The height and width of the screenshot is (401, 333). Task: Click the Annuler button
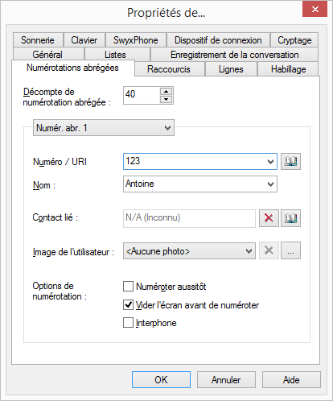[226, 380]
